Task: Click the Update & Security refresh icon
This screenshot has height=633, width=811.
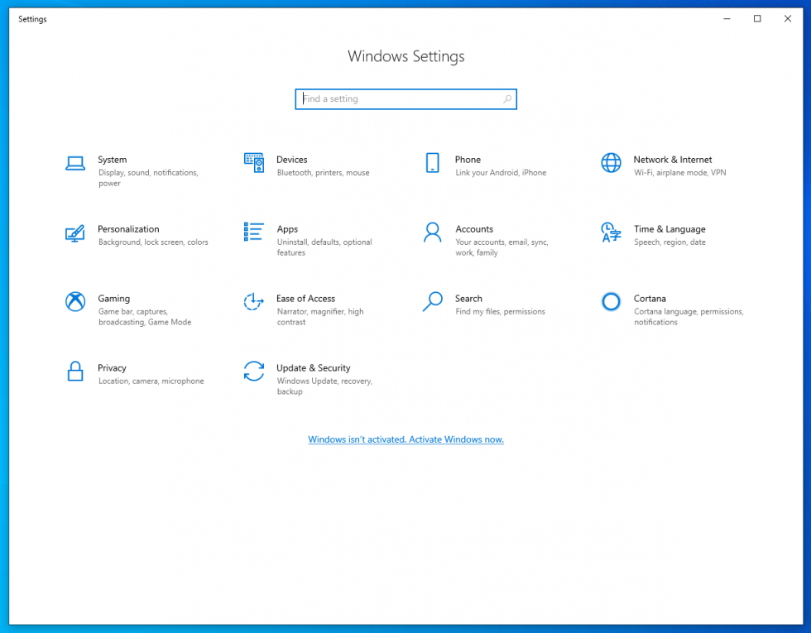Action: click(254, 371)
